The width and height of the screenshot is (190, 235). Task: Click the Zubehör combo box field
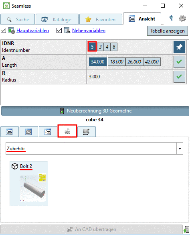coord(94,148)
